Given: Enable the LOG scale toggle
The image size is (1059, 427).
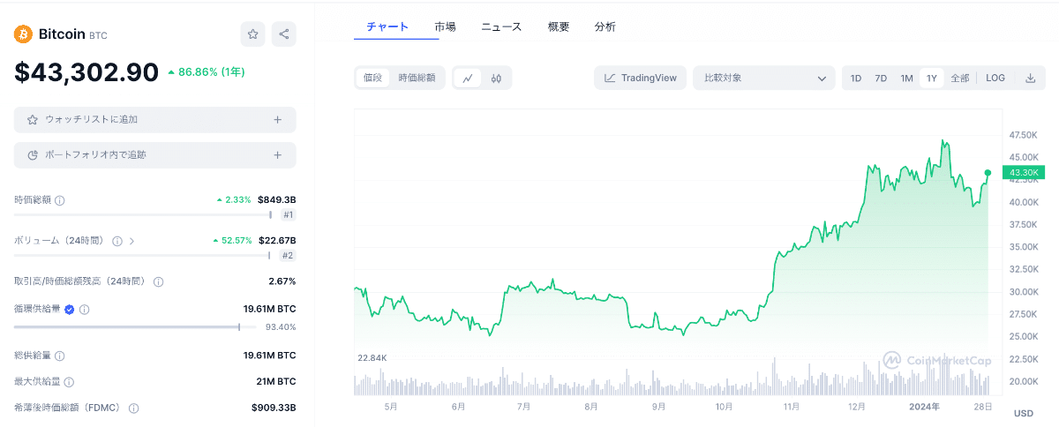Looking at the screenshot, I should (x=995, y=78).
